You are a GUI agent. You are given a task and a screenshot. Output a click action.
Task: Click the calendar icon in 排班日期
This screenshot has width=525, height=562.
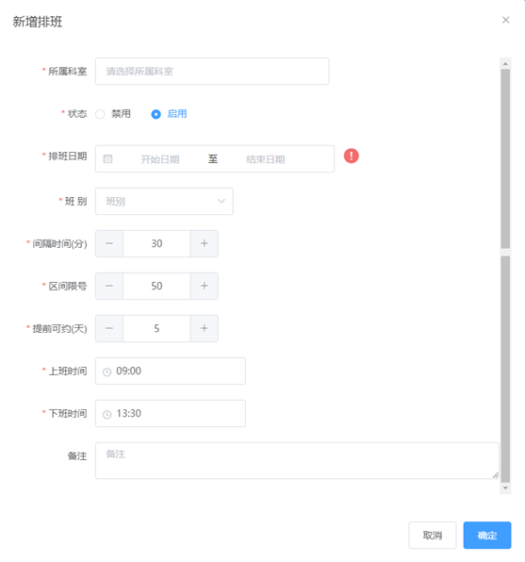pos(107,158)
